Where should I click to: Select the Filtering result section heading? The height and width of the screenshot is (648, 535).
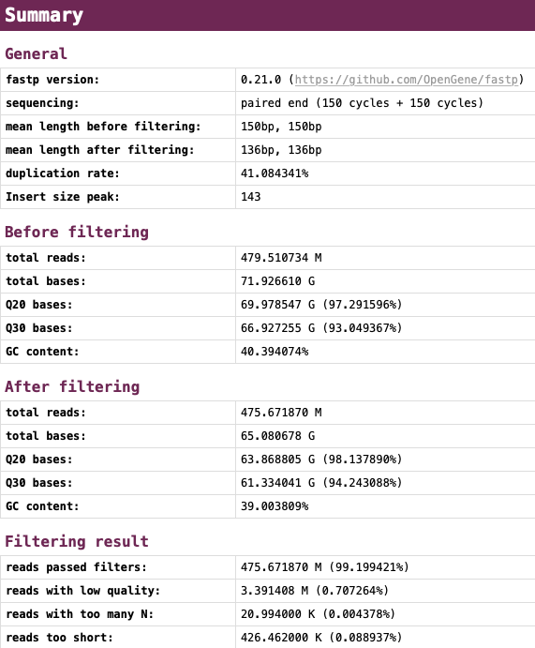77,541
